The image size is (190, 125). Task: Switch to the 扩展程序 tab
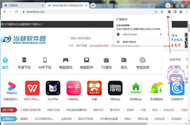pyautogui.click(x=24, y=5)
